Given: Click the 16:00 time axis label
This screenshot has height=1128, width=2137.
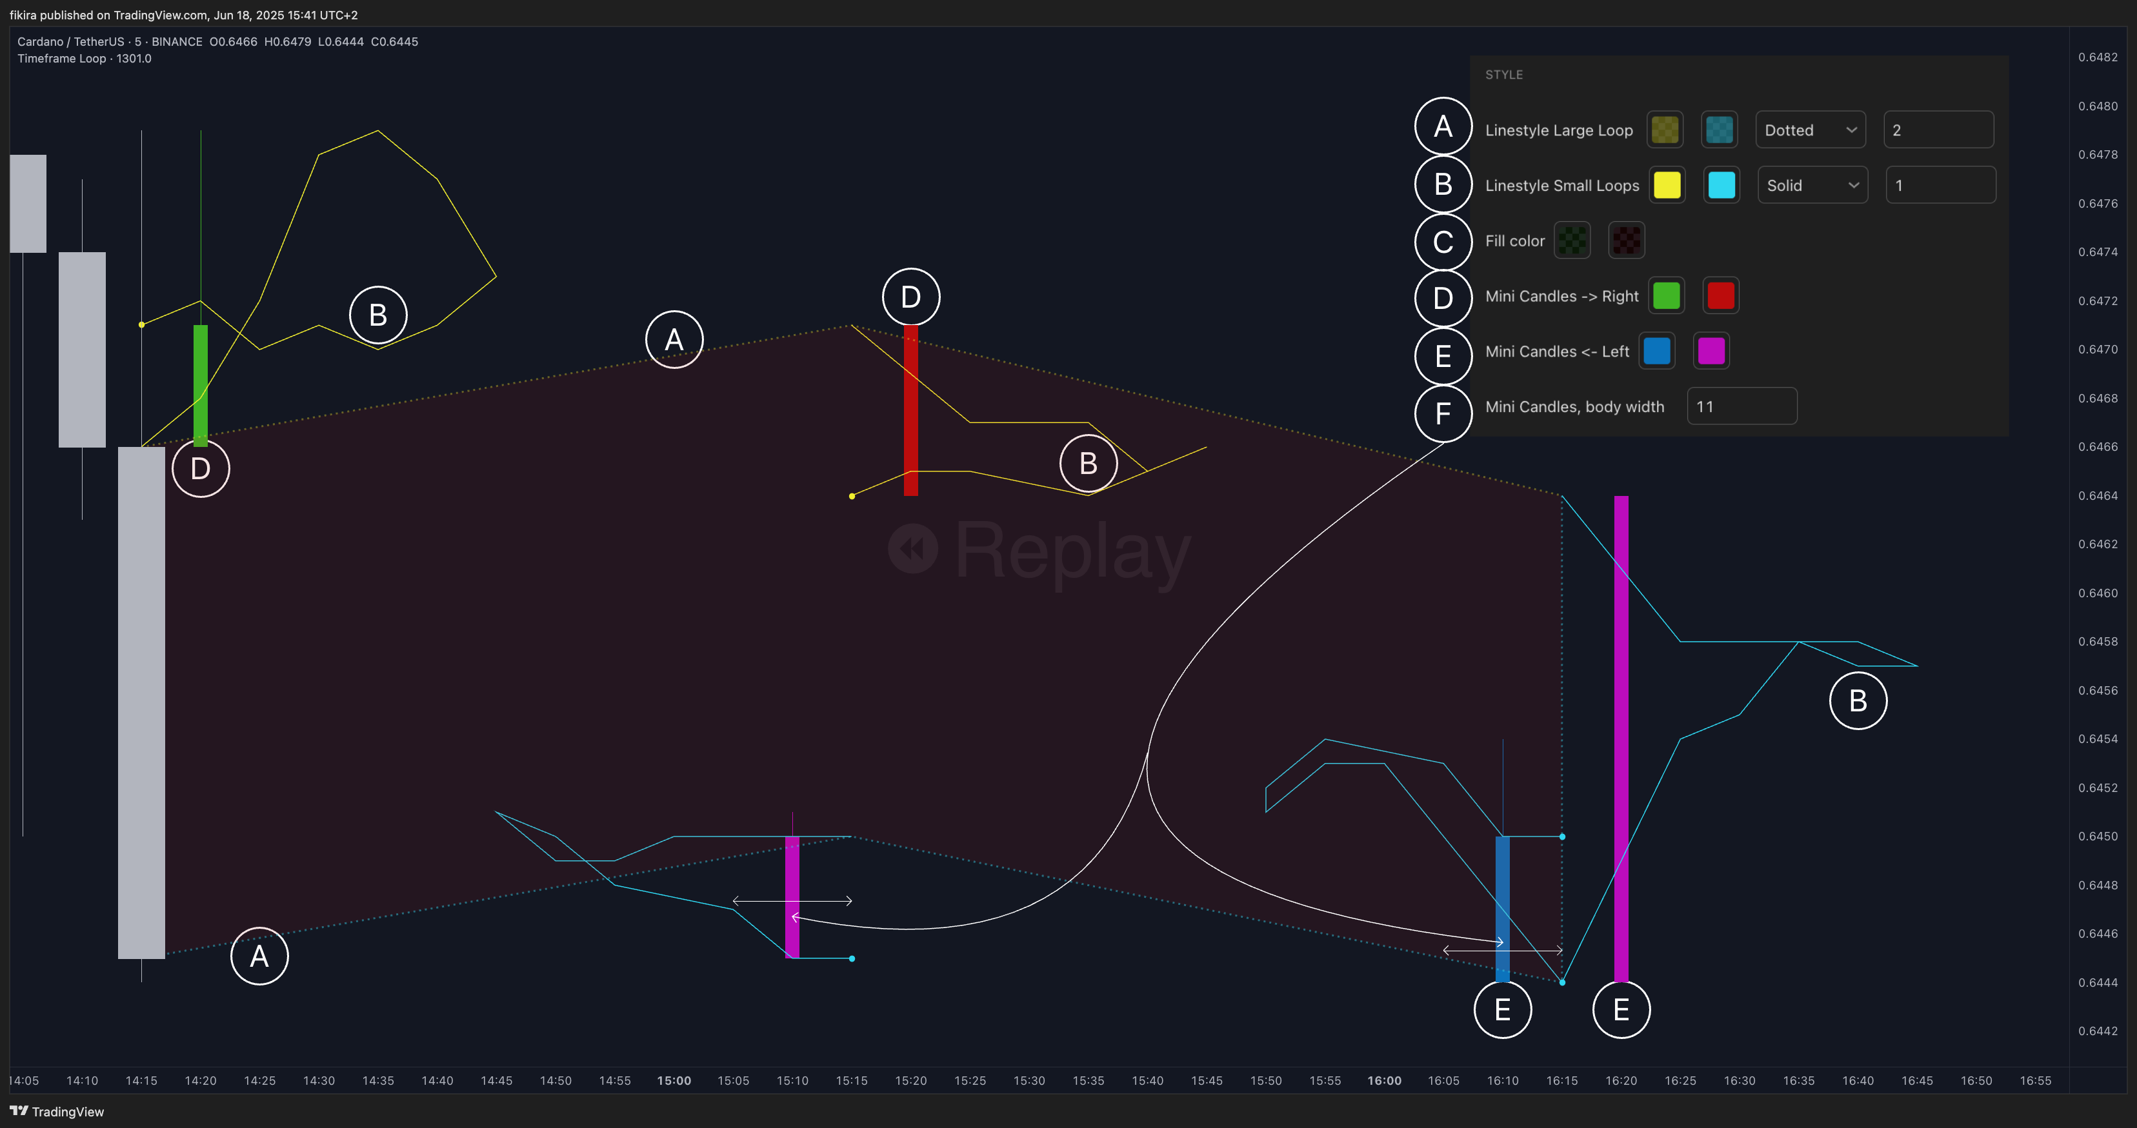Looking at the screenshot, I should point(1385,1081).
